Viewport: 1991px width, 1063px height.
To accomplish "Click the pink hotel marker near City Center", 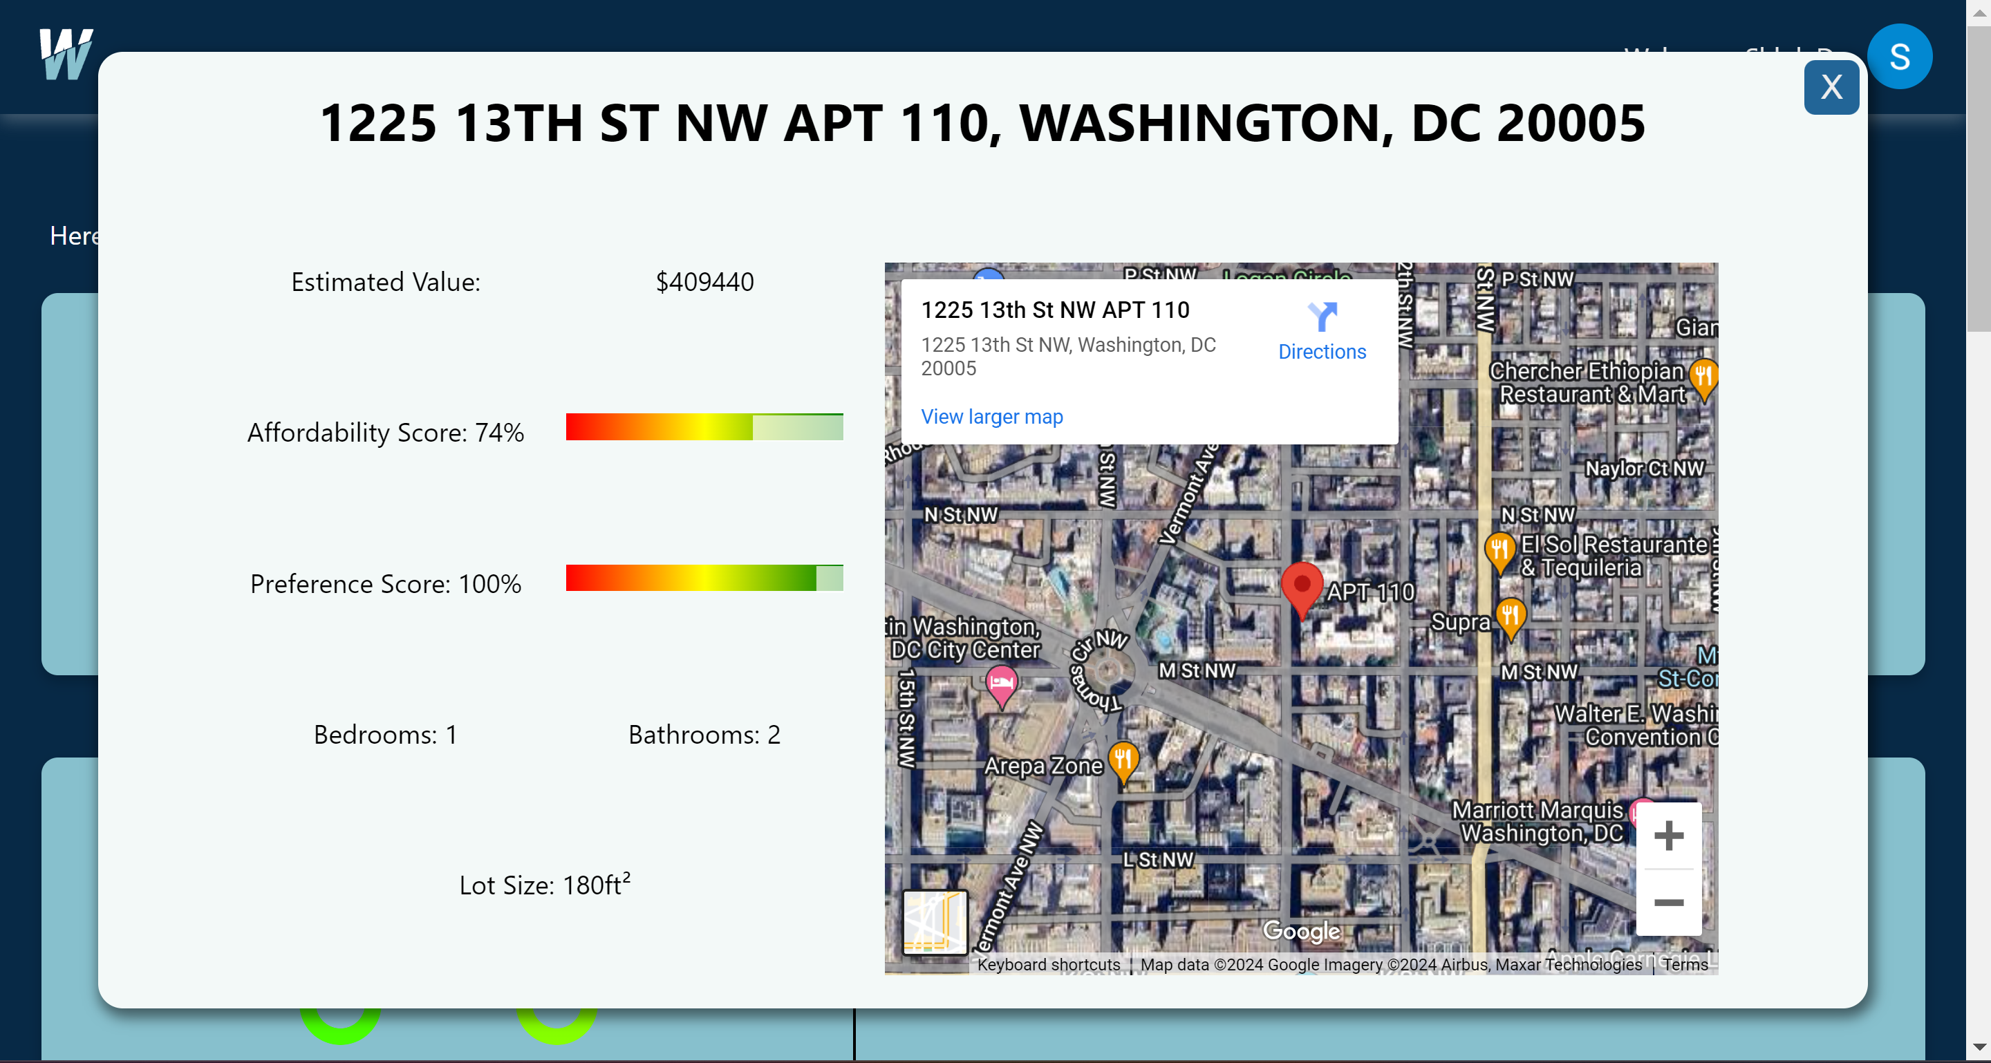I will [x=1002, y=684].
